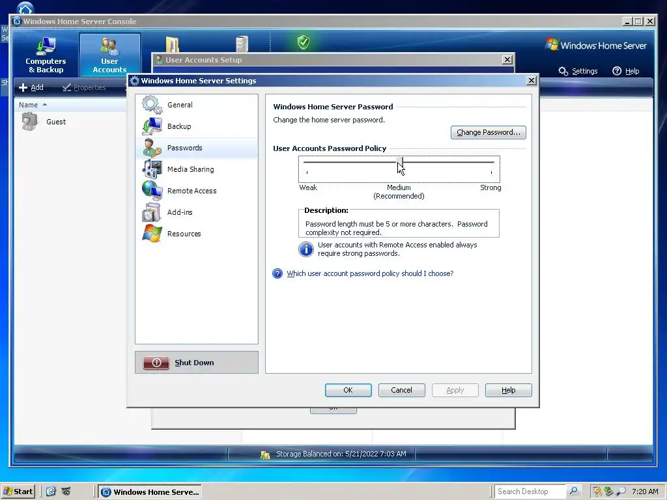Open the Server Storage tab icon
The width and height of the screenshot is (667, 500).
click(x=242, y=44)
